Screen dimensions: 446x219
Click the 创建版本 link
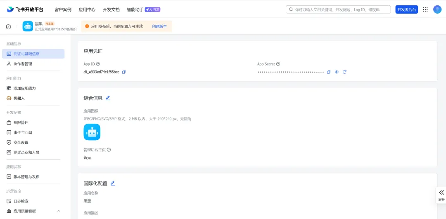[159, 26]
